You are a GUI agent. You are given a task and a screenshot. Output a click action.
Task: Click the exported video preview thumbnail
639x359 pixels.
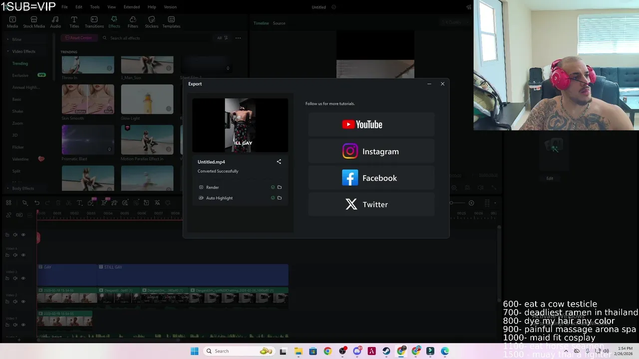[240, 125]
